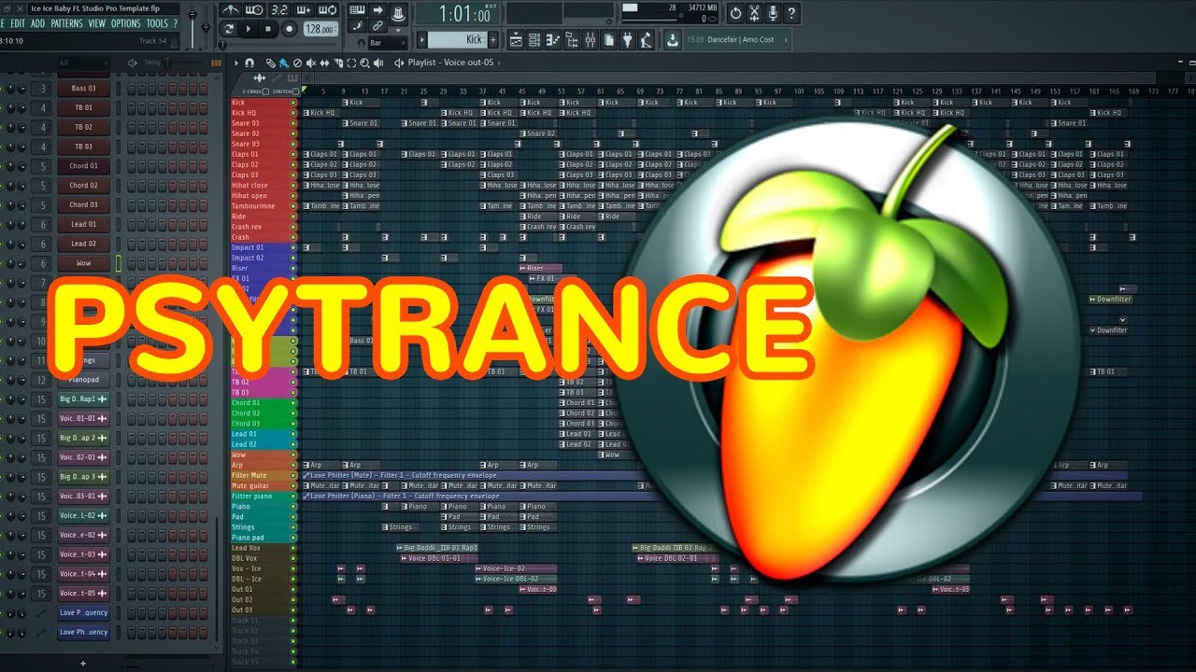This screenshot has width=1196, height=672.
Task: Add new pattern with plus button
Action: point(492,39)
